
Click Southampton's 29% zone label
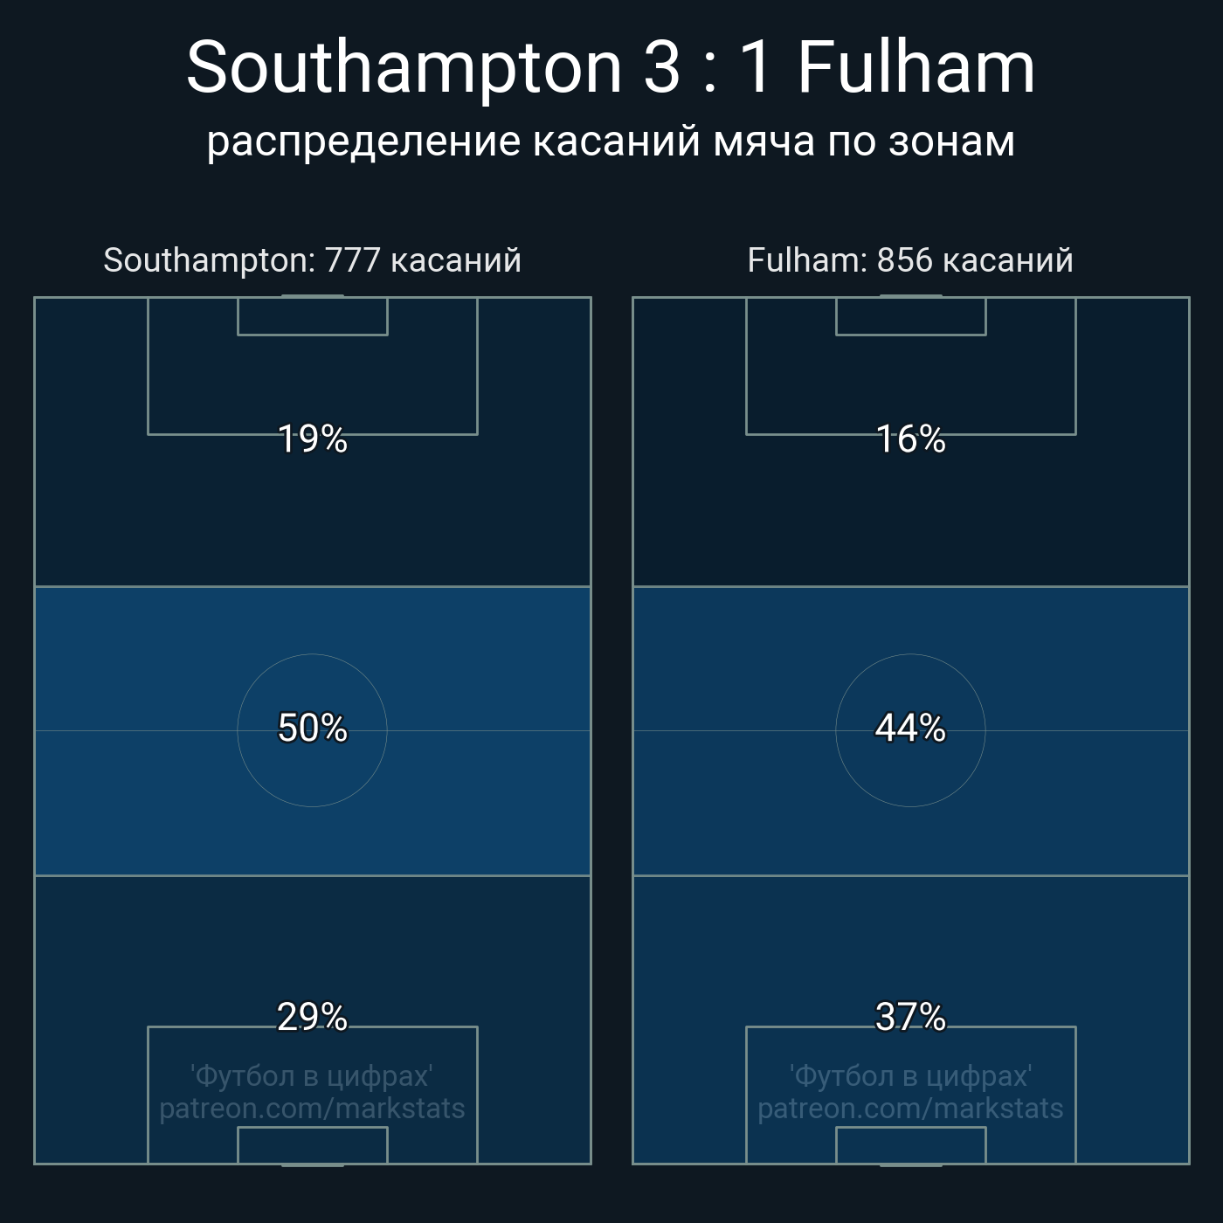tap(312, 1017)
